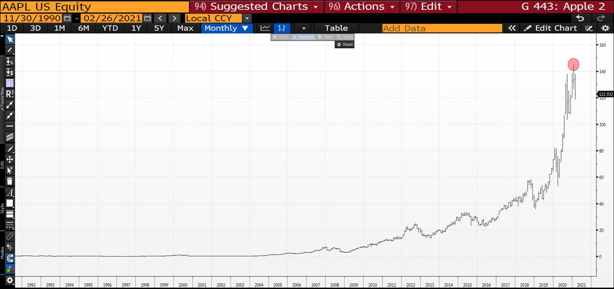Click the annotate chart icon beside Edit Chart
The image size is (614, 289).
[x=589, y=28]
